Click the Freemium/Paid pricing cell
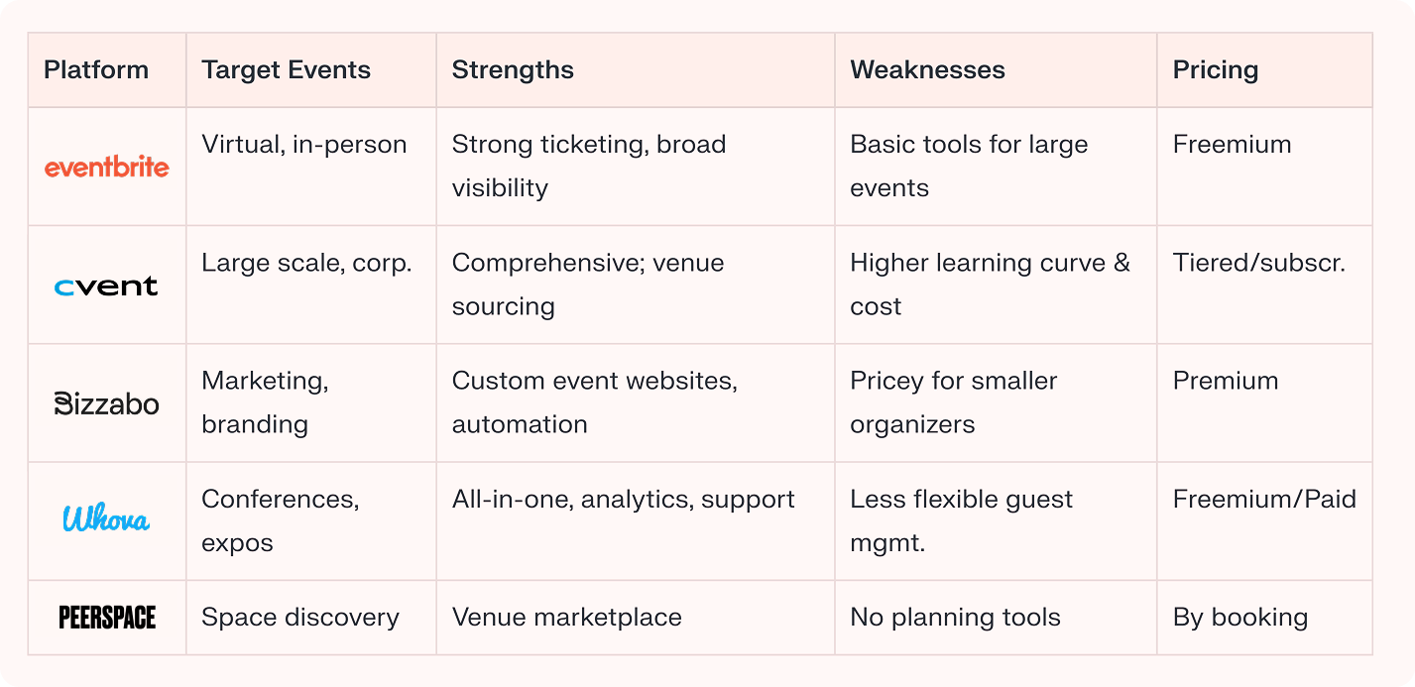The width and height of the screenshot is (1415, 687). pyautogui.click(x=1264, y=499)
